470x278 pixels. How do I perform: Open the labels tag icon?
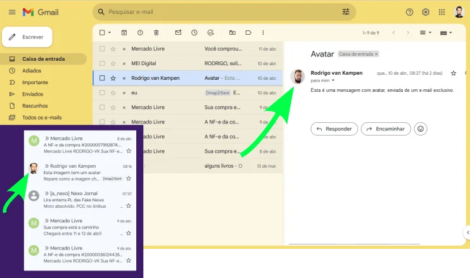point(248,33)
